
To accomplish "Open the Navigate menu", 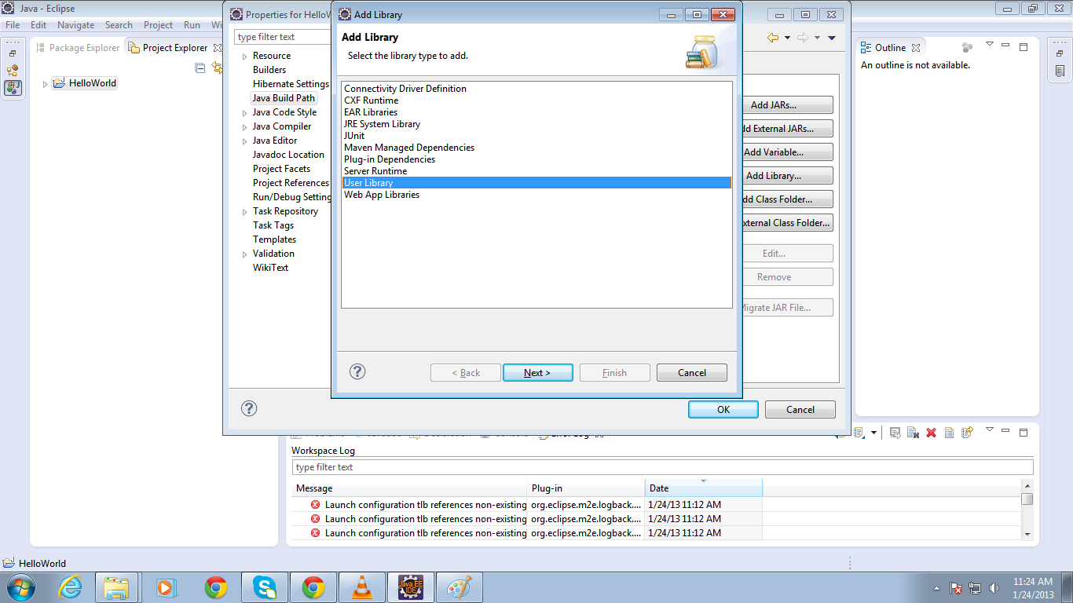I will (x=76, y=25).
